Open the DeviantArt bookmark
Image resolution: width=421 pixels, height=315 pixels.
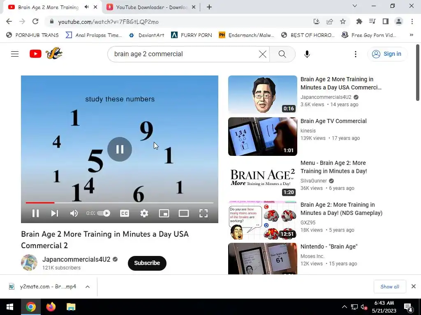pyautogui.click(x=147, y=35)
